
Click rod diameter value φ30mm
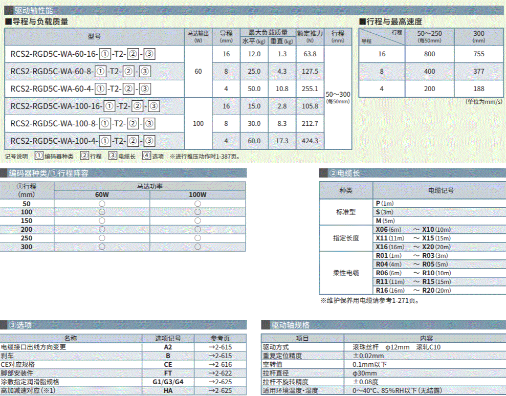point(365,373)
